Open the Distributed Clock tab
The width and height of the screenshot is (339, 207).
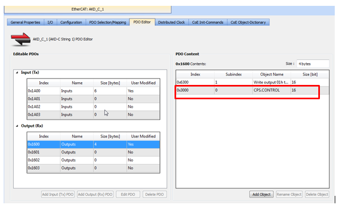tap(171, 22)
